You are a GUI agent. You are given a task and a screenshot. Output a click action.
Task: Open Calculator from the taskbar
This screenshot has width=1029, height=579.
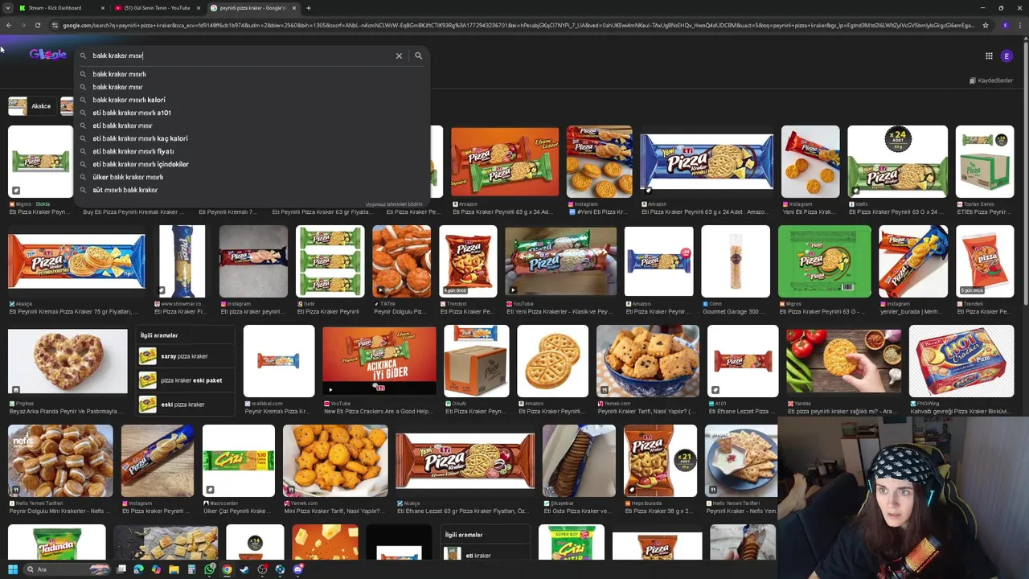tap(191, 569)
